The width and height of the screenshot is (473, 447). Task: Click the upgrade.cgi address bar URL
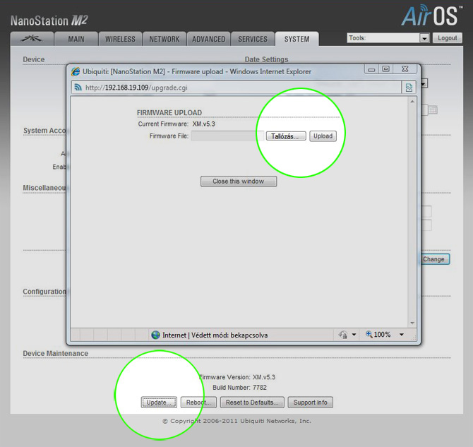pyautogui.click(x=136, y=88)
